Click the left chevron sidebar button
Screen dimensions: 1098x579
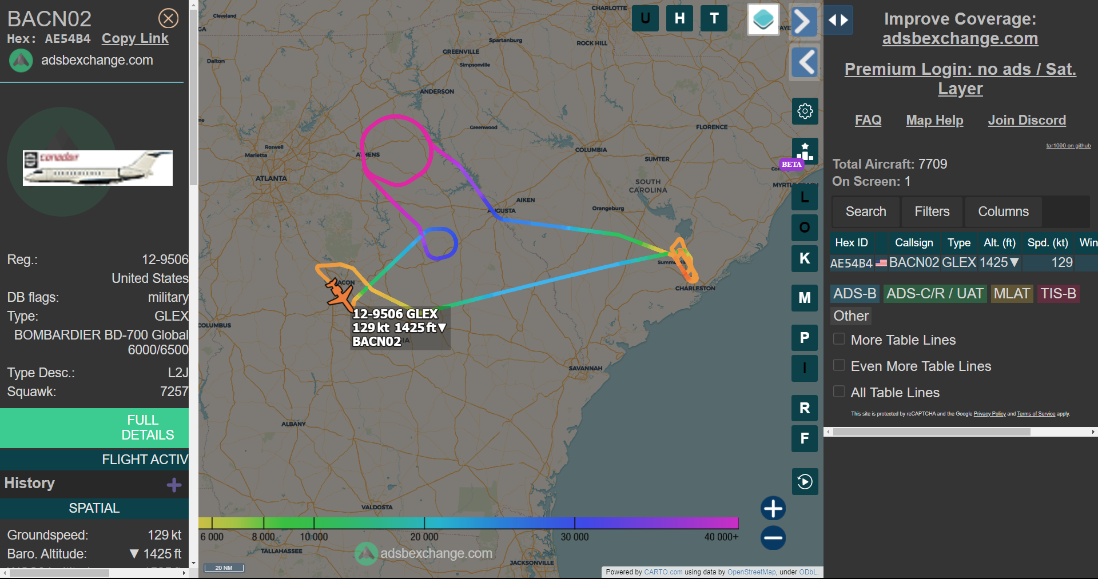pos(805,62)
